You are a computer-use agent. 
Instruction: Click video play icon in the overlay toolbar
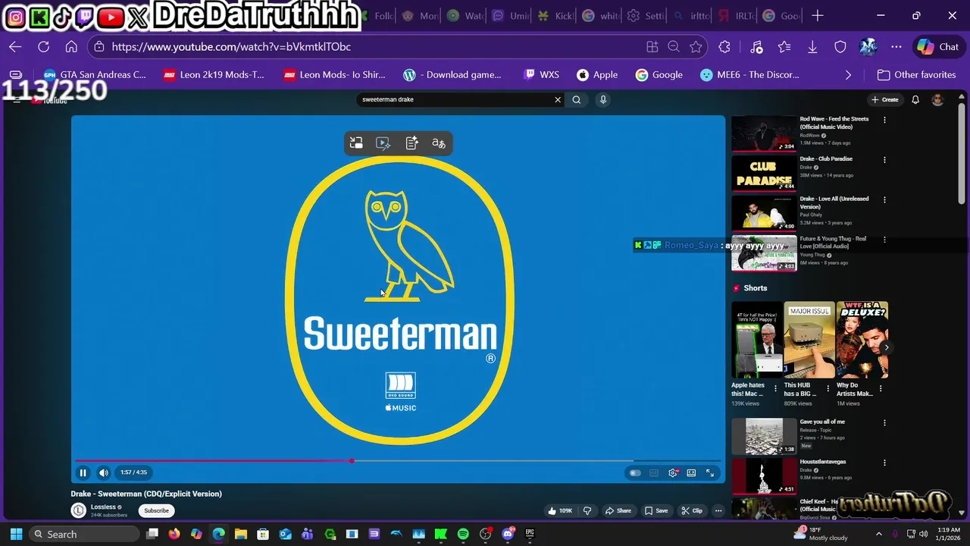click(x=383, y=143)
